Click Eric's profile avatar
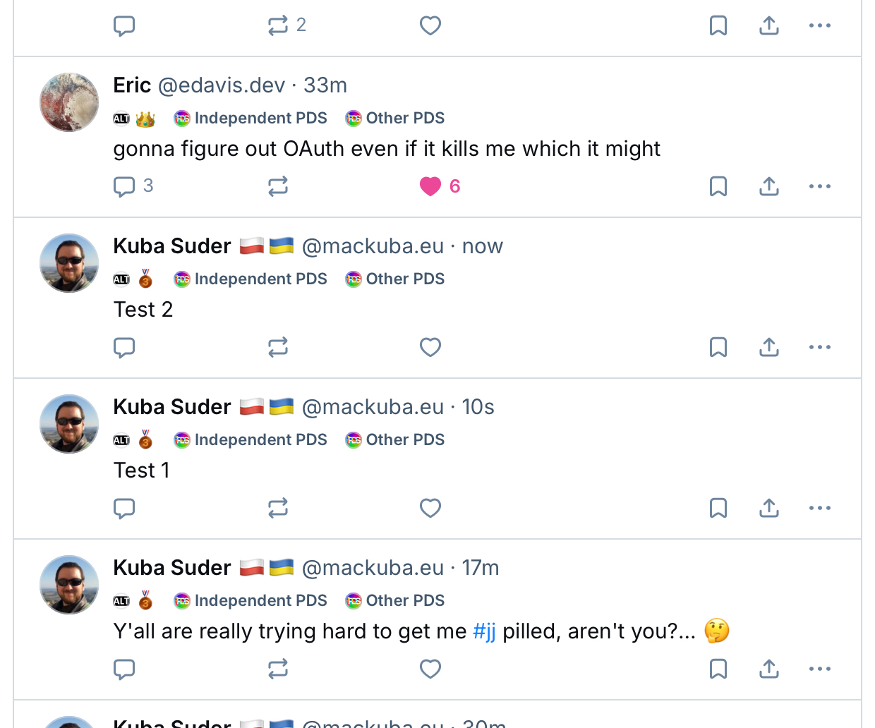 click(x=69, y=102)
